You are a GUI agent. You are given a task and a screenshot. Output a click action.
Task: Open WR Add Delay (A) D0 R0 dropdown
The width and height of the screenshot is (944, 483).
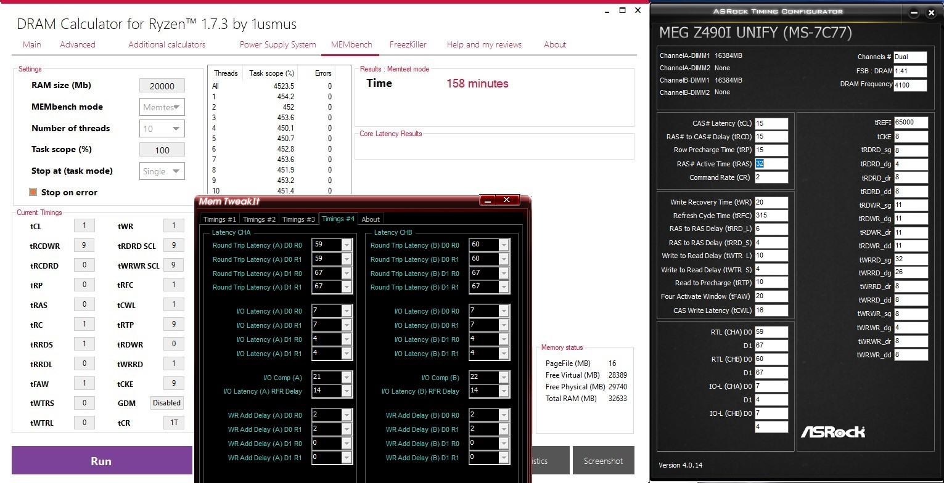pos(347,415)
